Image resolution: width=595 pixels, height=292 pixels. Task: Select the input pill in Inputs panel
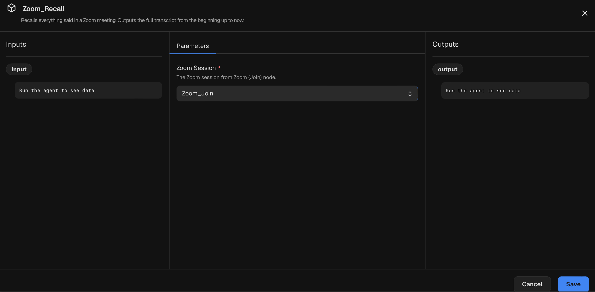pyautogui.click(x=19, y=69)
